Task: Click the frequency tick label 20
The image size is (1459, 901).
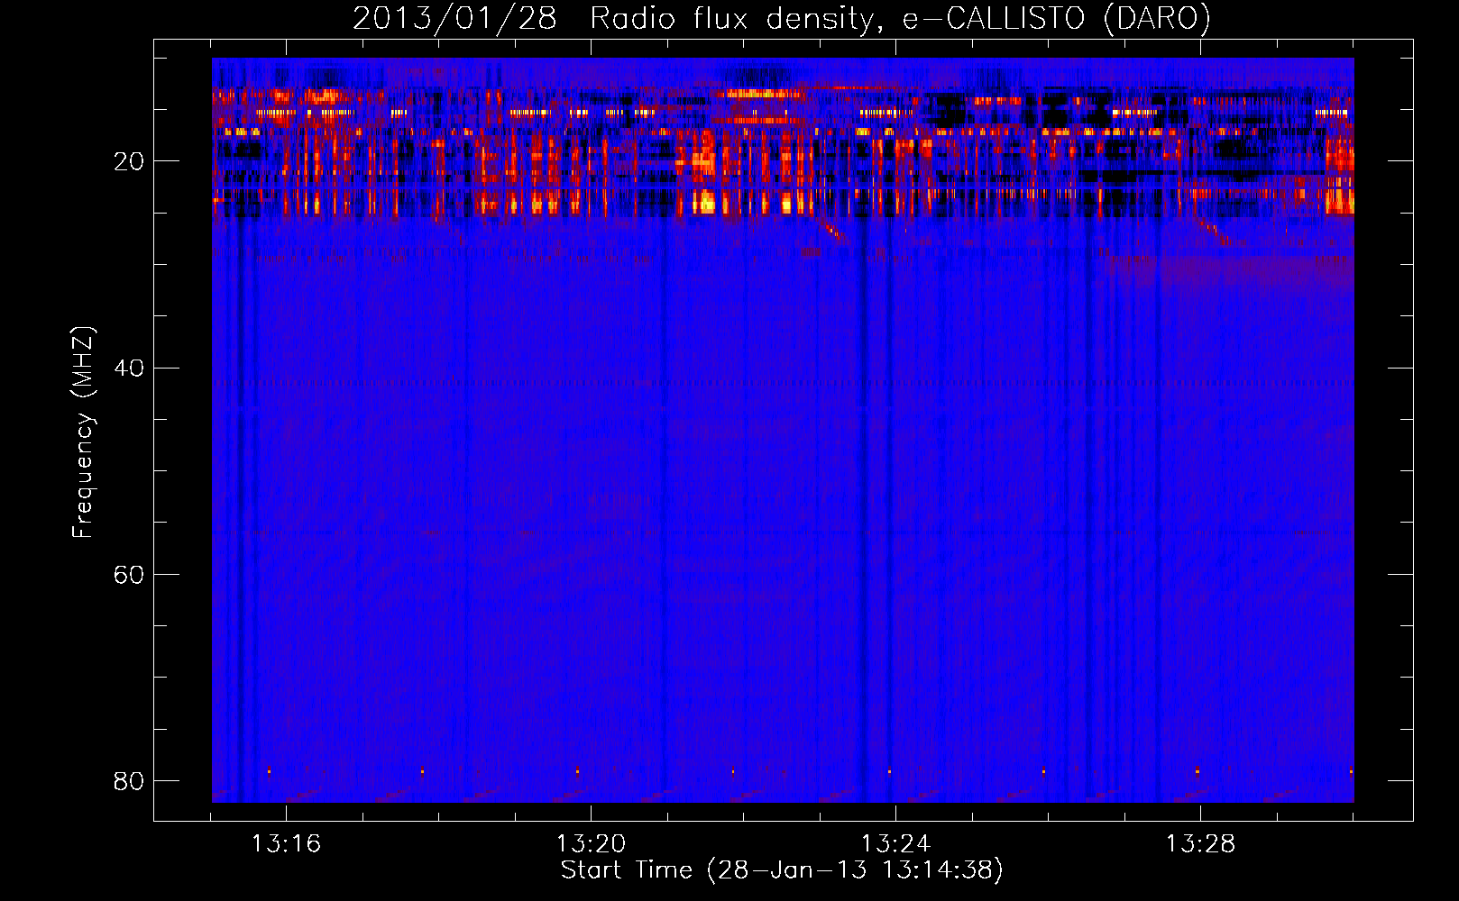Action: coord(129,162)
